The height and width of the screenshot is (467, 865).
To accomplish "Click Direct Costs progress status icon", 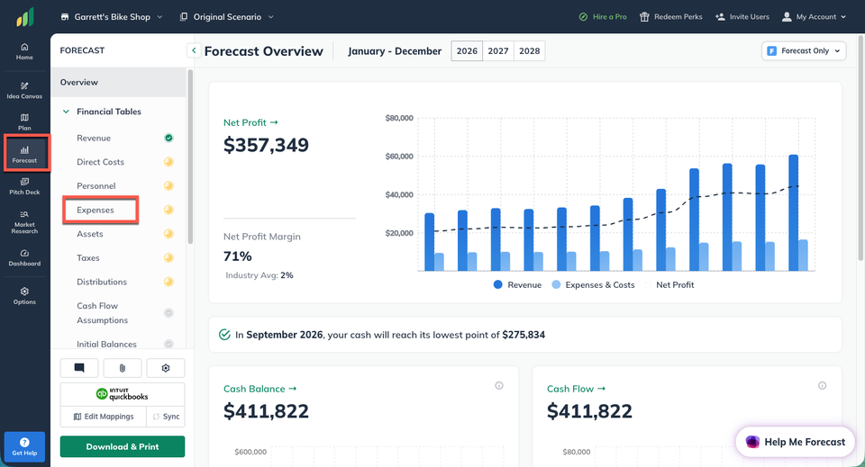I will pyautogui.click(x=168, y=162).
